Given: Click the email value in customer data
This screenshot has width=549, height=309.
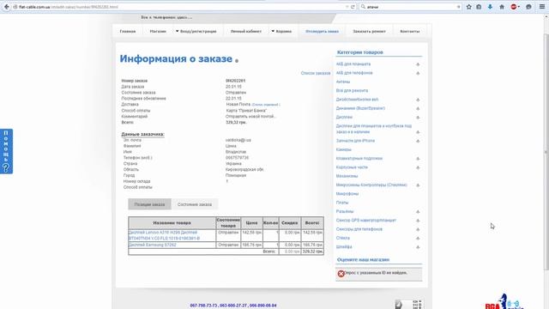Looking at the screenshot, I should pos(238,140).
